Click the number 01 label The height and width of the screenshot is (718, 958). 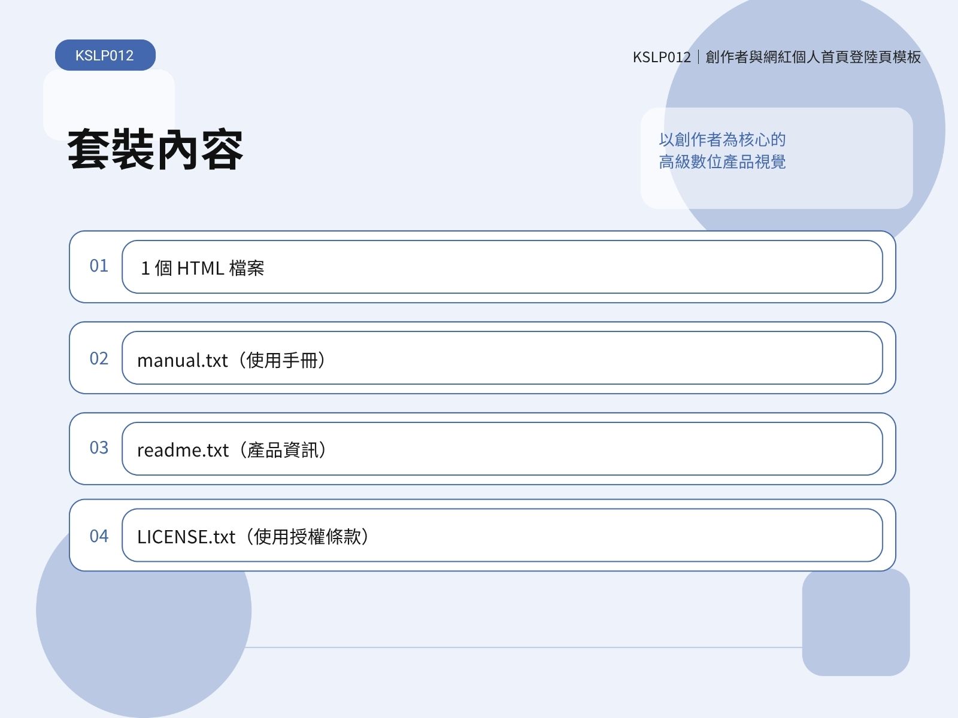(x=99, y=266)
